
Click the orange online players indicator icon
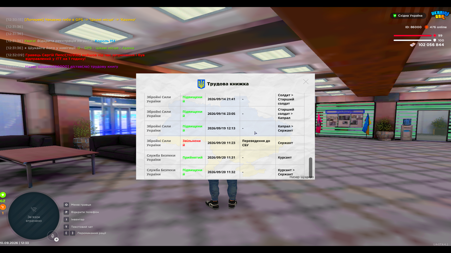(426, 27)
